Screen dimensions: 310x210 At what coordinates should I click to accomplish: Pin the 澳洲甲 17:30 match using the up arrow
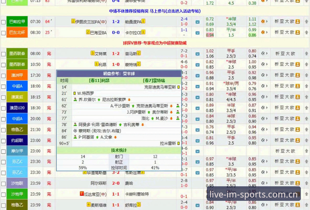click(306, 75)
